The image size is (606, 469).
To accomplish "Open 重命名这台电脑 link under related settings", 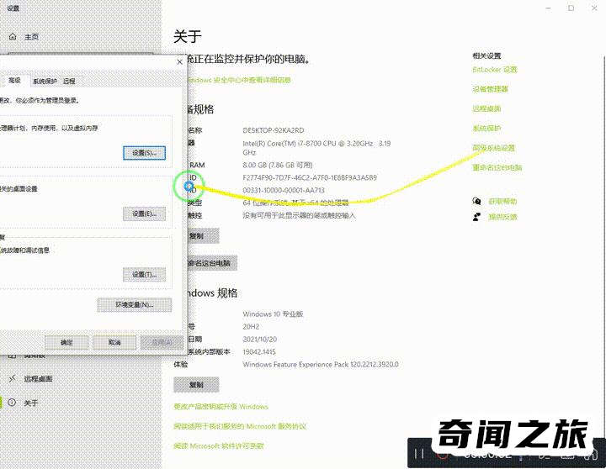I will [497, 167].
